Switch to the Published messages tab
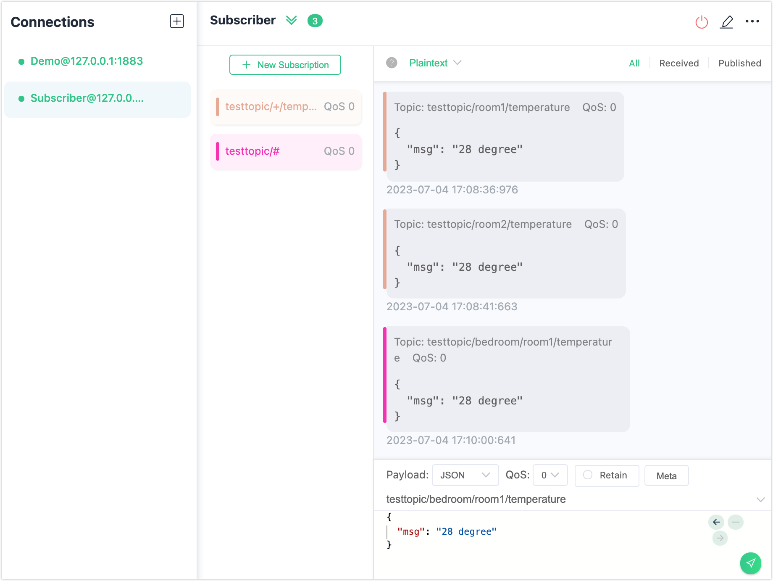 739,63
